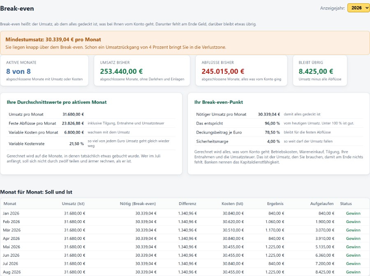Click the Bleibt übrig amount 8.425,00 €
Image resolution: width=370 pixels, height=276 pixels.
tap(316, 71)
